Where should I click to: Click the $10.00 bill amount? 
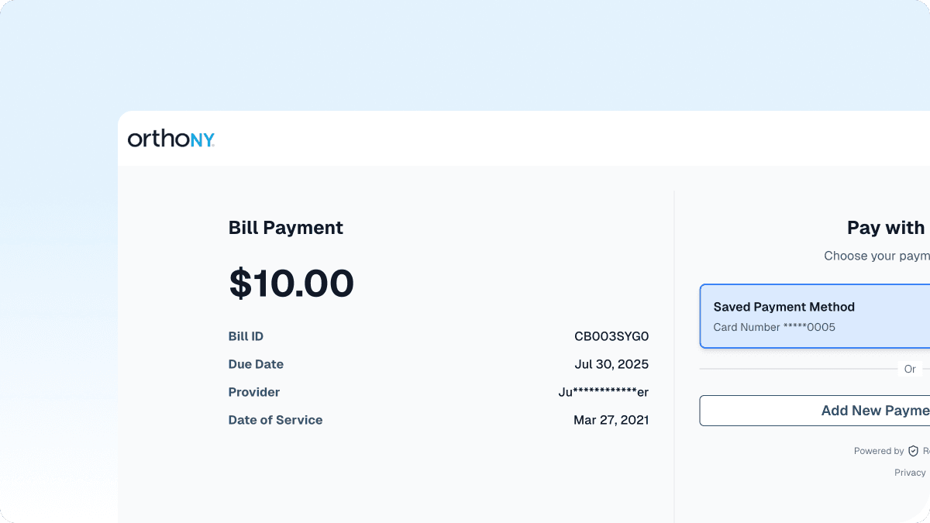tap(291, 284)
